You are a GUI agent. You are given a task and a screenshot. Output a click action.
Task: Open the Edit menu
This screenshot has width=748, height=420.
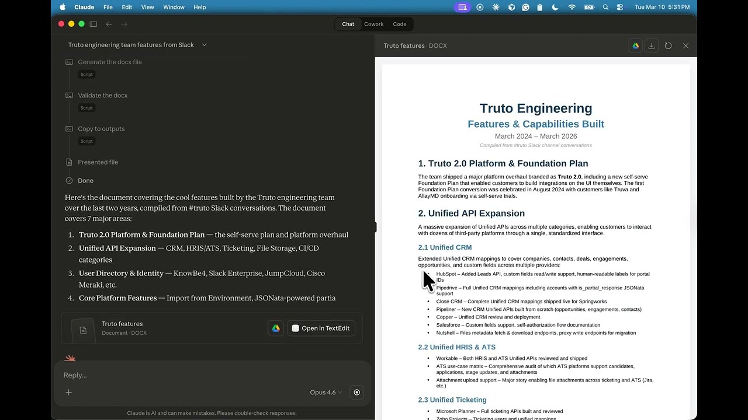tap(127, 7)
